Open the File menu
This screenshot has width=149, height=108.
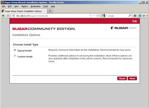4,6
